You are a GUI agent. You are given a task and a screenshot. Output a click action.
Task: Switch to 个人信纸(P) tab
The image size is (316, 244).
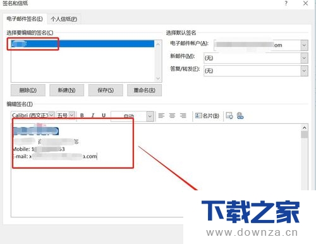[64, 19]
